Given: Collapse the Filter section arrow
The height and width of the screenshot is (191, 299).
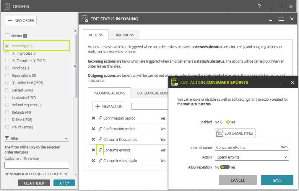Looking at the screenshot, I should pos(66,139).
